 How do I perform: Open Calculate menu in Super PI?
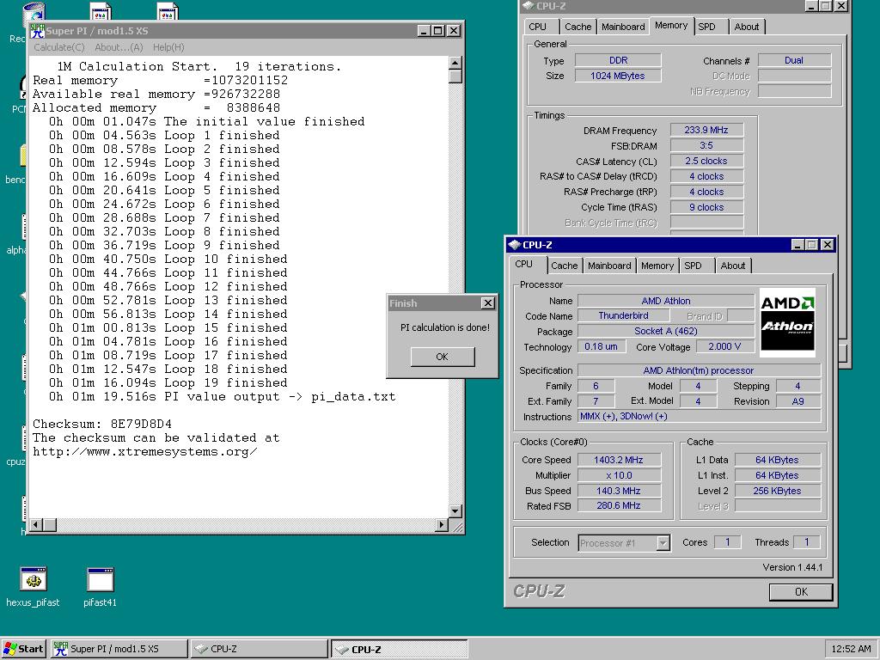(59, 48)
